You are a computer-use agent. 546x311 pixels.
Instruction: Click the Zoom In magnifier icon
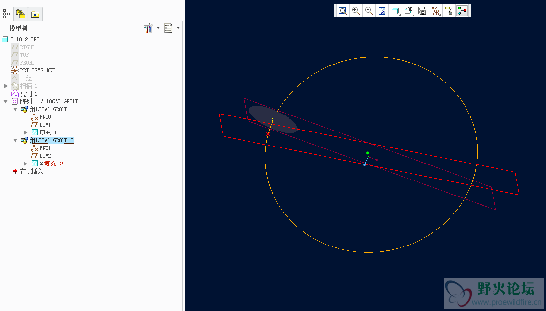point(355,11)
